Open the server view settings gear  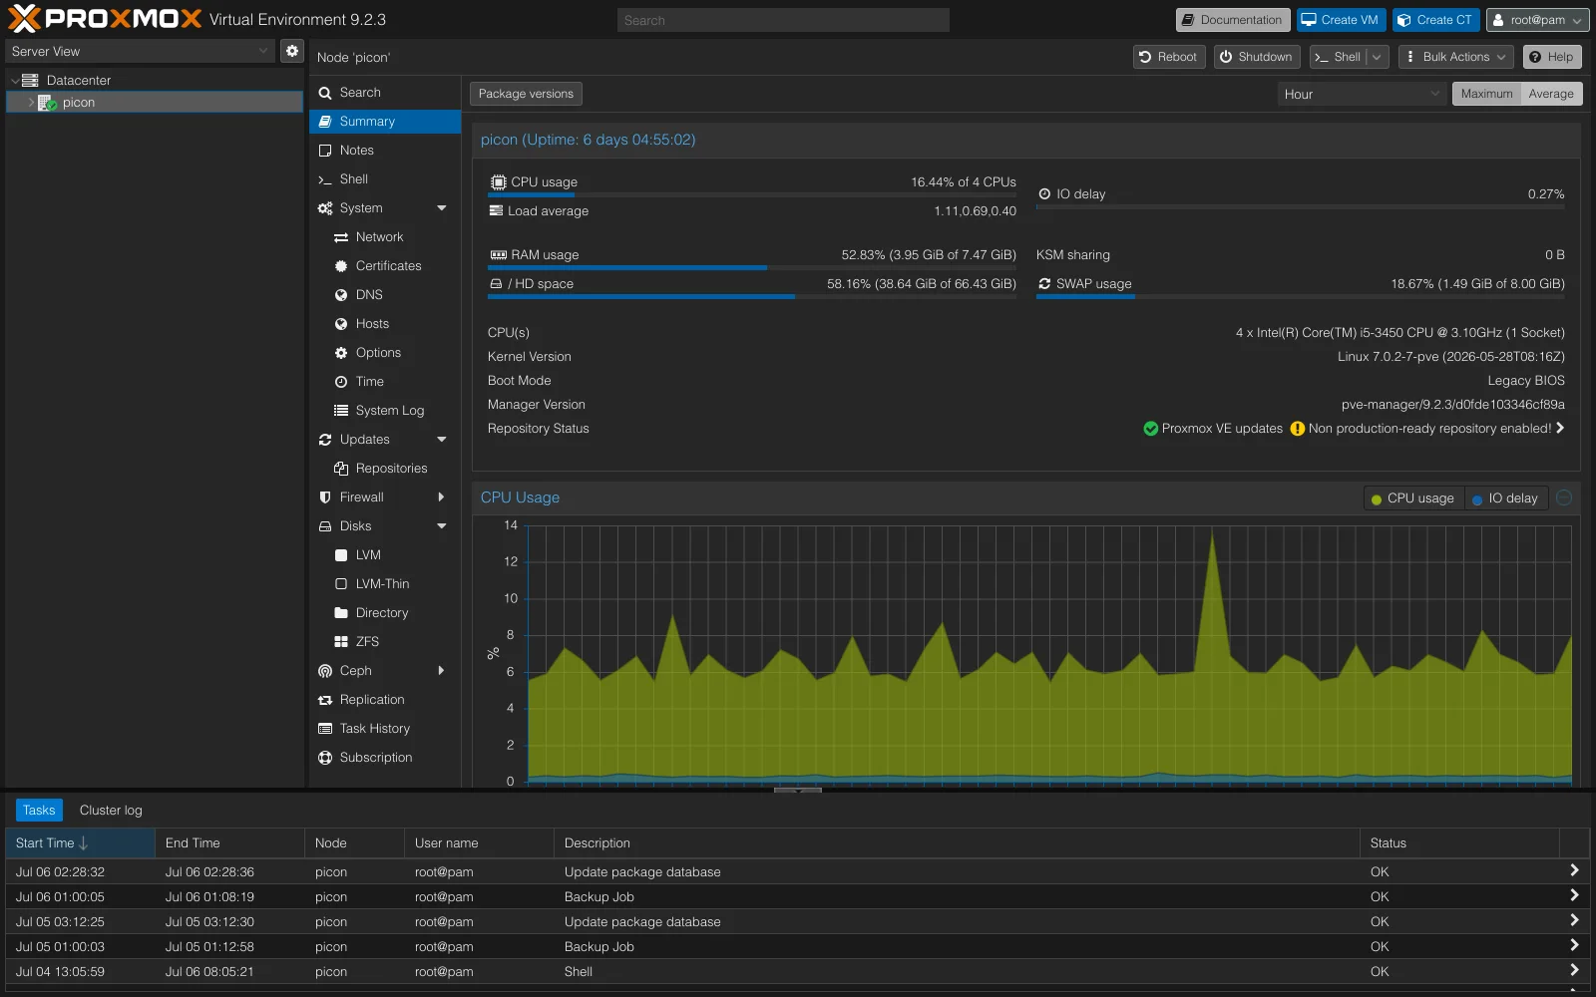[x=291, y=51]
